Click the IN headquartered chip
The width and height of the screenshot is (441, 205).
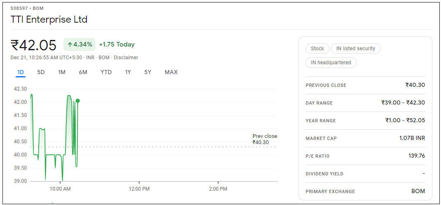coord(331,63)
